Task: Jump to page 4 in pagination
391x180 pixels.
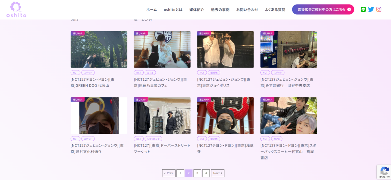Action: pos(206,173)
